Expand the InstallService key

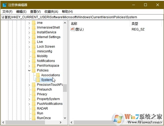29,33
